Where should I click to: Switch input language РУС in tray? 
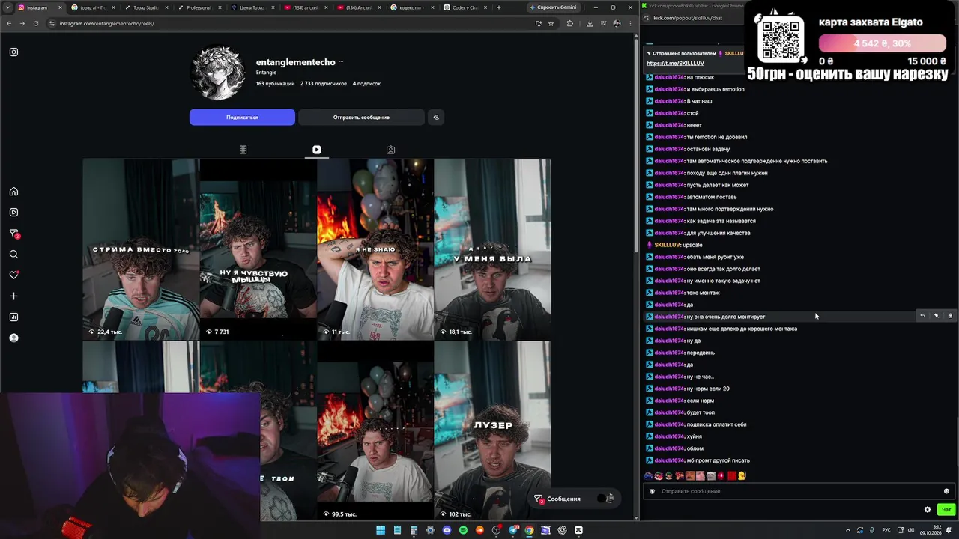pos(887,530)
